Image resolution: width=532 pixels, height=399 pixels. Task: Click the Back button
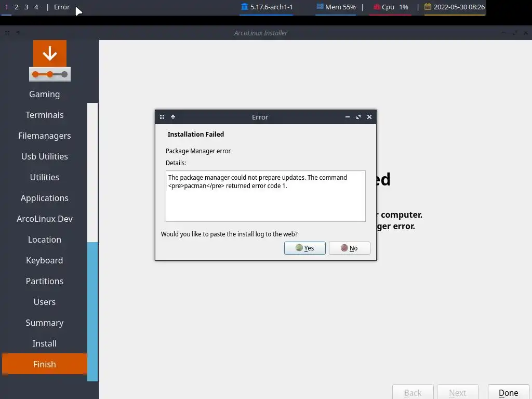point(413,393)
